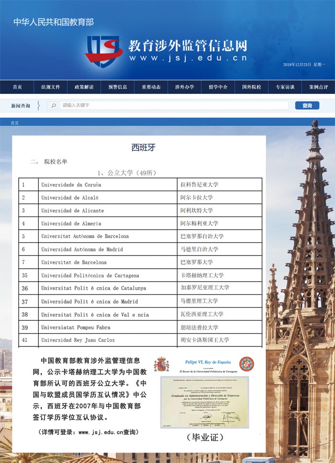The height and width of the screenshot is (463, 335).
Task: Click the 教育涉外监管信息网 site title
Action: [187, 46]
